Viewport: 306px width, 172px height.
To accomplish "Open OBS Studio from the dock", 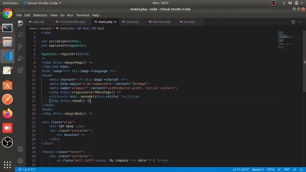I will click(x=8, y=142).
